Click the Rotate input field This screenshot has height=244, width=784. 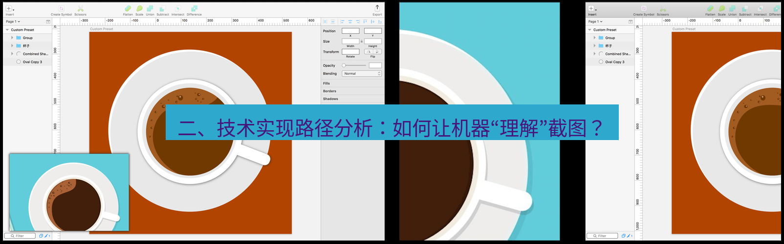point(350,52)
